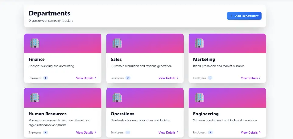Expand the Engineering View Details chevron

pos(260,132)
